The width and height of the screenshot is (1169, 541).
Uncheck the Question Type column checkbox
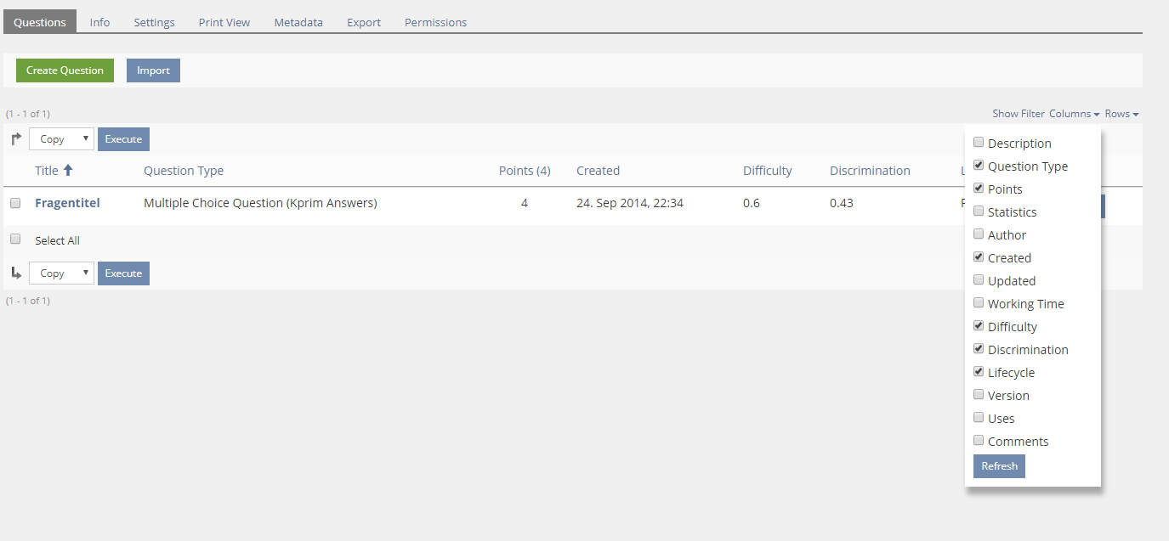click(979, 166)
